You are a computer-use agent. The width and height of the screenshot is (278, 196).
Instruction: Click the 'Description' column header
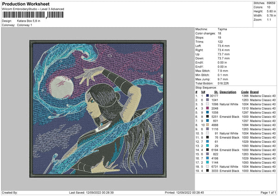click(228, 92)
